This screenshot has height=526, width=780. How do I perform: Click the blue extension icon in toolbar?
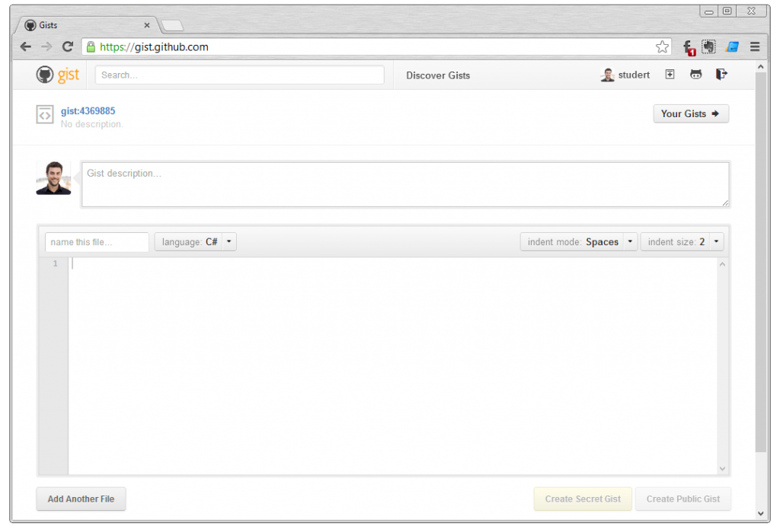(732, 46)
